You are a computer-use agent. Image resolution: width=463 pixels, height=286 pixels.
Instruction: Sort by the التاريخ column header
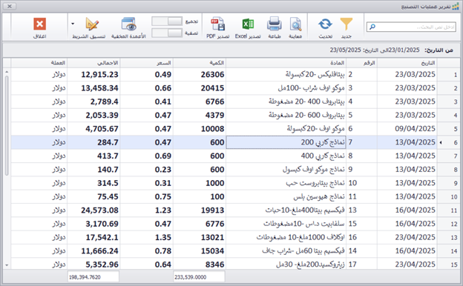pos(407,63)
